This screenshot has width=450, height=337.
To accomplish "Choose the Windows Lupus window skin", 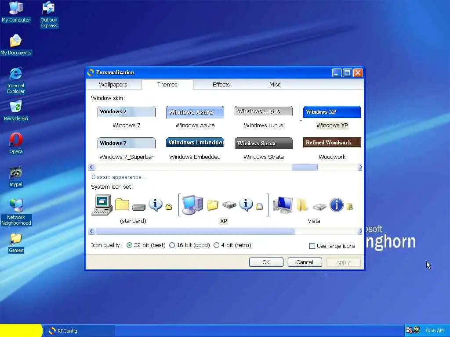I will pyautogui.click(x=264, y=118).
